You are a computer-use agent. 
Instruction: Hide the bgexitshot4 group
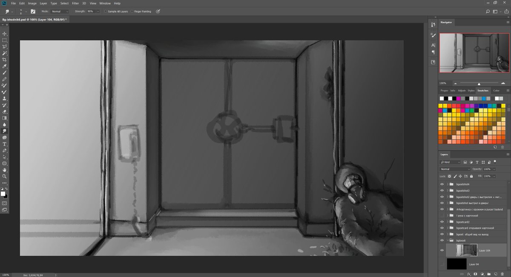[x=442, y=184]
